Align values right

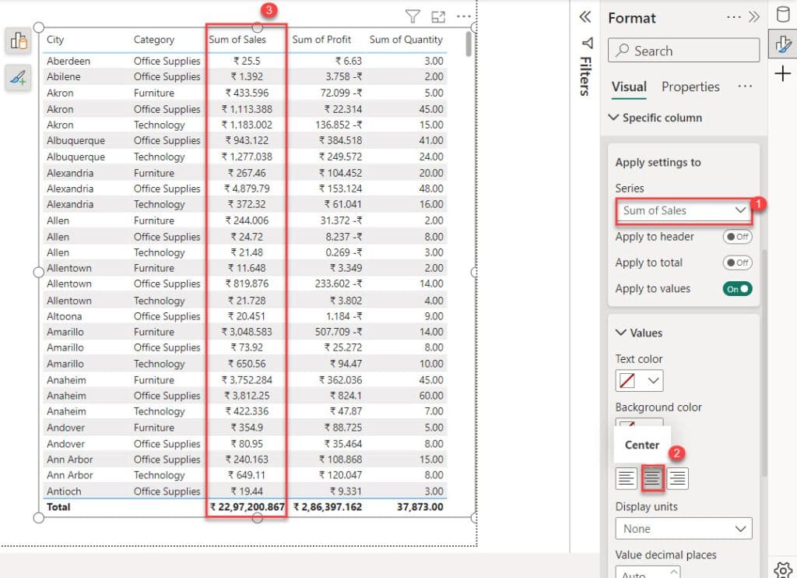pos(678,478)
